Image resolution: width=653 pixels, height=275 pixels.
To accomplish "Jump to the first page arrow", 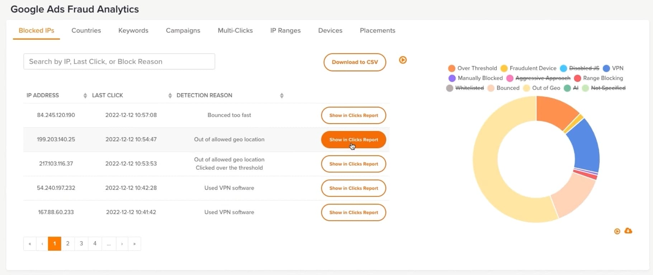I will coord(30,244).
